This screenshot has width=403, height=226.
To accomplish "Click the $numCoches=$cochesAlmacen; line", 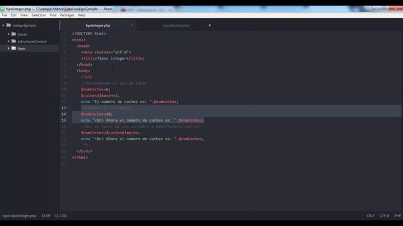I will pos(111,132).
